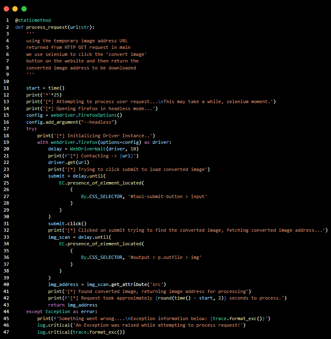Click 'webdriver.FirefoxOptions()' on the config line
The image size is (331, 339).
[86, 115]
